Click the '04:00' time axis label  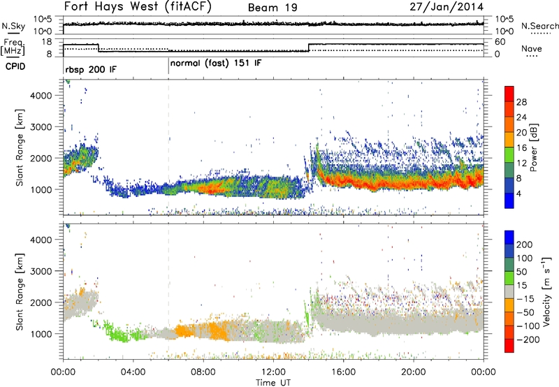point(133,372)
